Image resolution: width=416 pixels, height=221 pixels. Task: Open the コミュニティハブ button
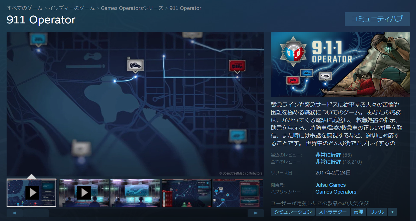click(x=377, y=19)
